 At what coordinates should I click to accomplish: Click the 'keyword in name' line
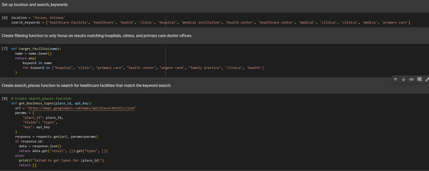click(37, 63)
